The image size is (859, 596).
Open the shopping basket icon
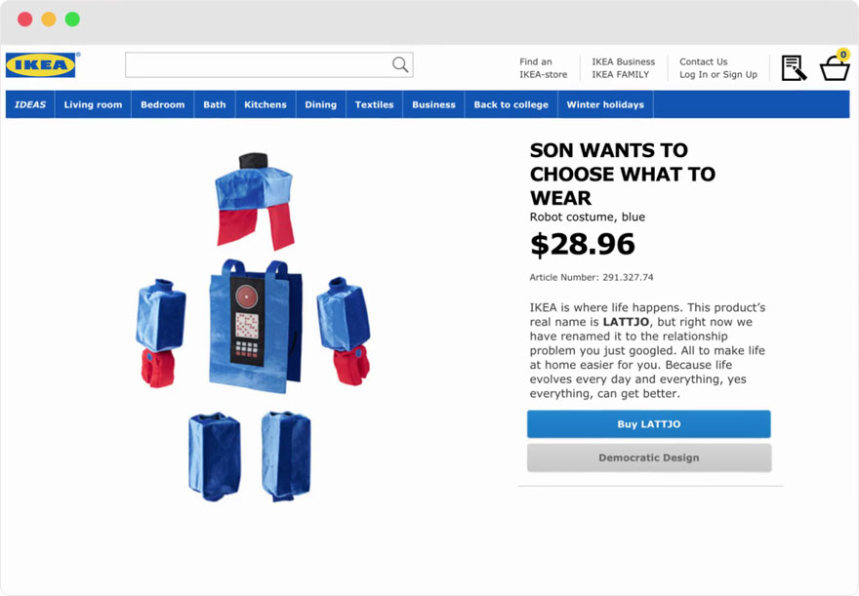point(835,68)
